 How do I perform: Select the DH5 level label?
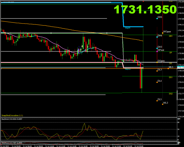[x=160, y=17]
